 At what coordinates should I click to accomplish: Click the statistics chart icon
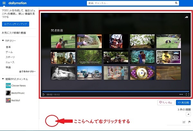click(x=184, y=122)
